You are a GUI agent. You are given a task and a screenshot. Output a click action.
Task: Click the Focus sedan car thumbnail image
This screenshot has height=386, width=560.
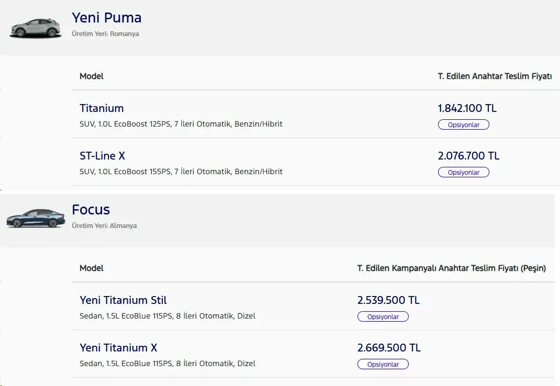click(x=36, y=218)
